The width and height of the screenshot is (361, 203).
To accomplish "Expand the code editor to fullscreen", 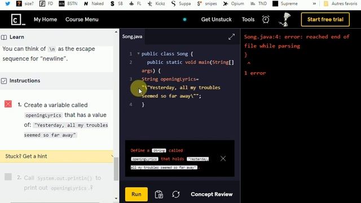I will 231,37.
